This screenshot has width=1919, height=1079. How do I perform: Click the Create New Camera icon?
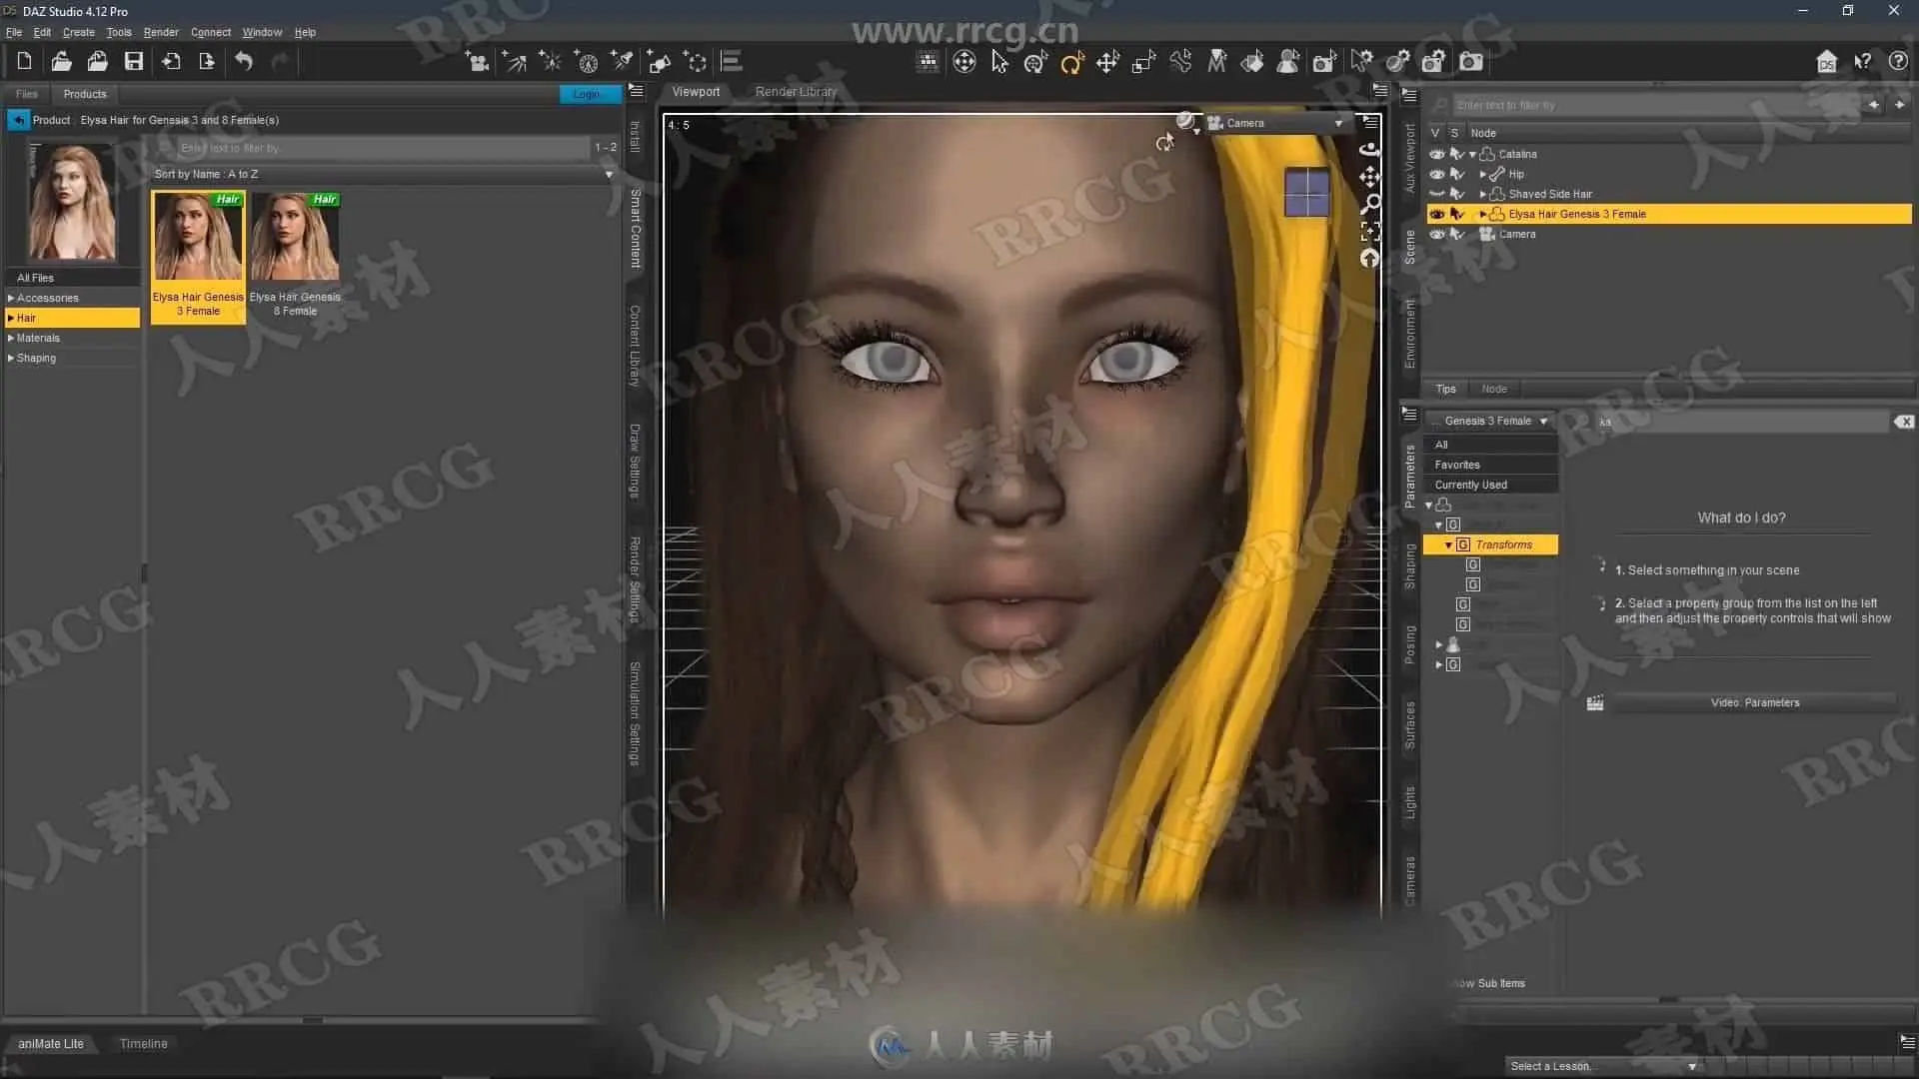[x=477, y=62]
